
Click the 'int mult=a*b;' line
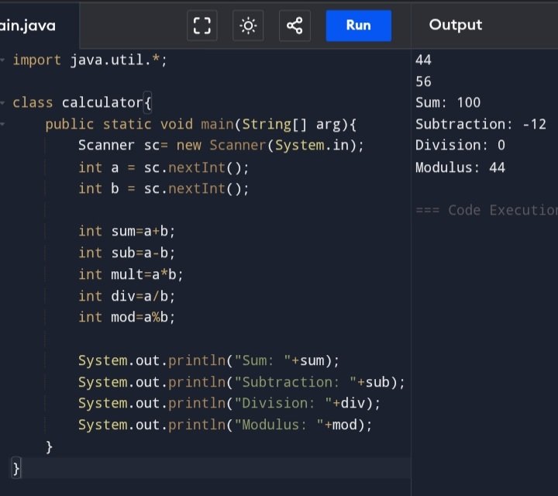[x=131, y=274]
